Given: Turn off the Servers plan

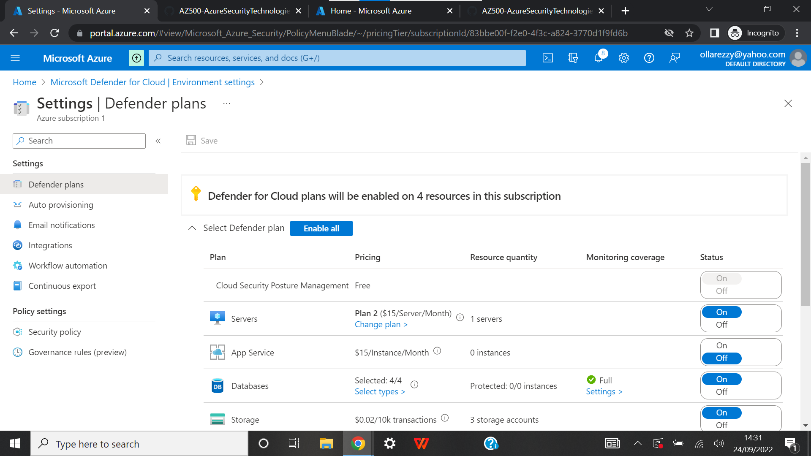Looking at the screenshot, I should 721,324.
